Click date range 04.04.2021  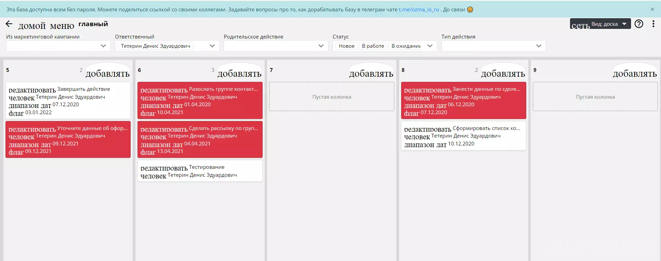coord(197,144)
